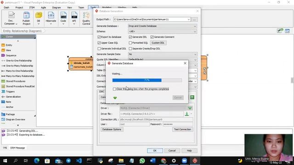294x165 pixels.
Task: Click green arrow beside Driver field
Action: pyautogui.click(x=190, y=108)
